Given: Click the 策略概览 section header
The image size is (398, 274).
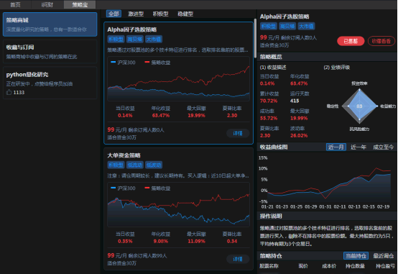Looking at the screenshot, I should point(271,57).
